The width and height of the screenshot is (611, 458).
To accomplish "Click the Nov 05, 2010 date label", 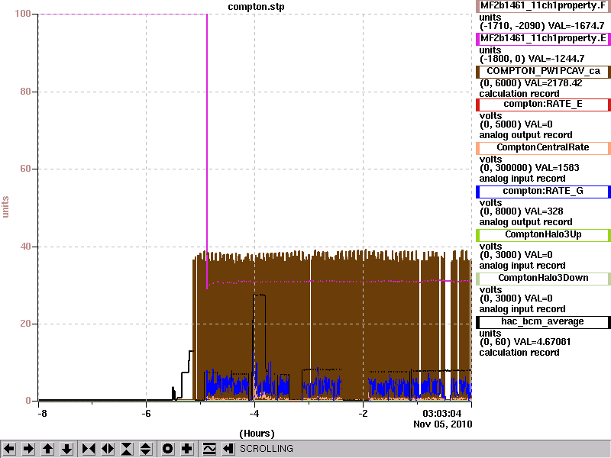I will 443,424.
